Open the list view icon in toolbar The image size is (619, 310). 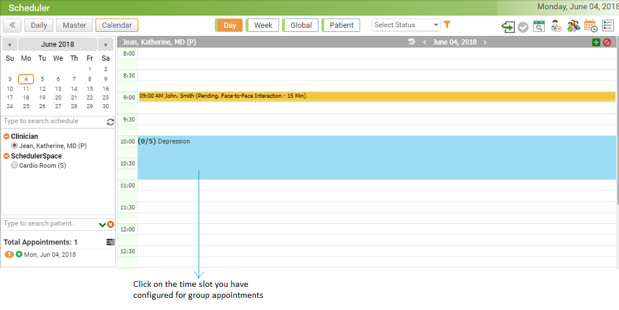pos(607,25)
